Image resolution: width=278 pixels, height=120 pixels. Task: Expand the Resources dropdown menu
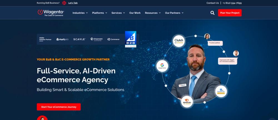tap(153, 13)
